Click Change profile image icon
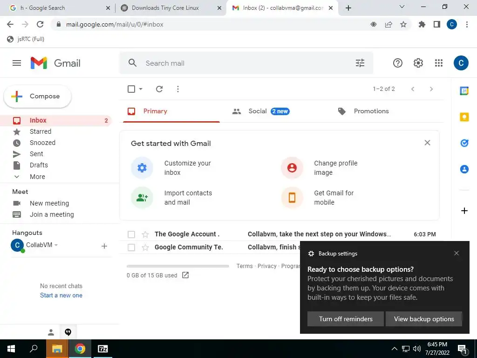 292,168
